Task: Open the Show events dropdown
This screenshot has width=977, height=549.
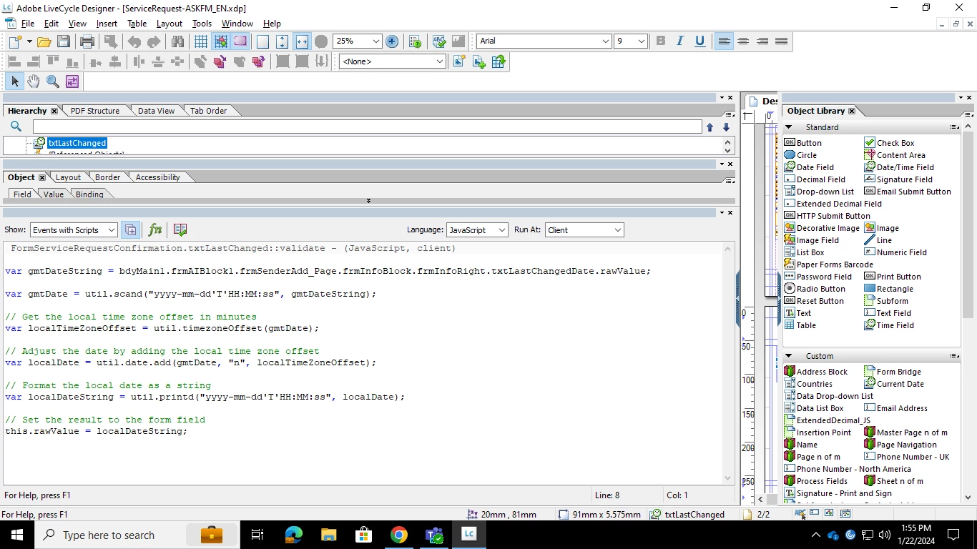Action: 74,230
